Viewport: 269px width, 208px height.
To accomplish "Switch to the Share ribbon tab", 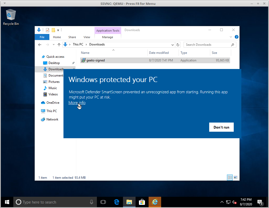I will click(x=72, y=37).
